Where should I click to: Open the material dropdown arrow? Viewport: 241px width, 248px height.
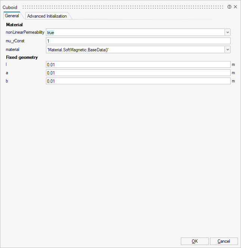pyautogui.click(x=228, y=49)
